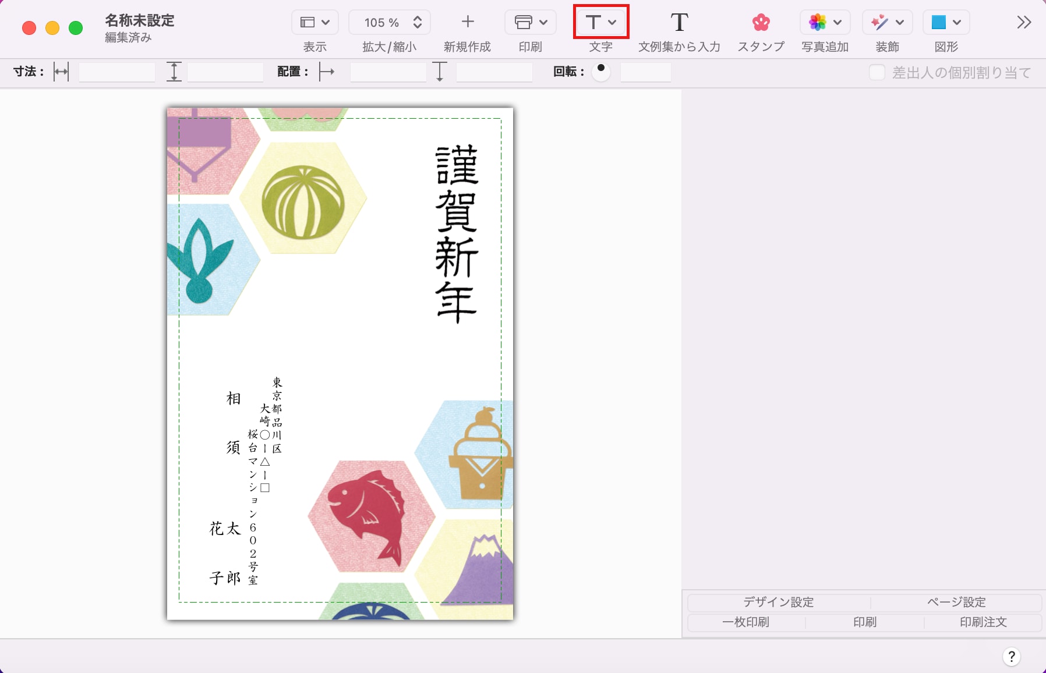Click the height dimension input field
Viewport: 1046px width, 673px height.
point(225,72)
